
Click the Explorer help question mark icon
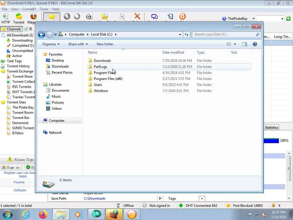(x=255, y=44)
